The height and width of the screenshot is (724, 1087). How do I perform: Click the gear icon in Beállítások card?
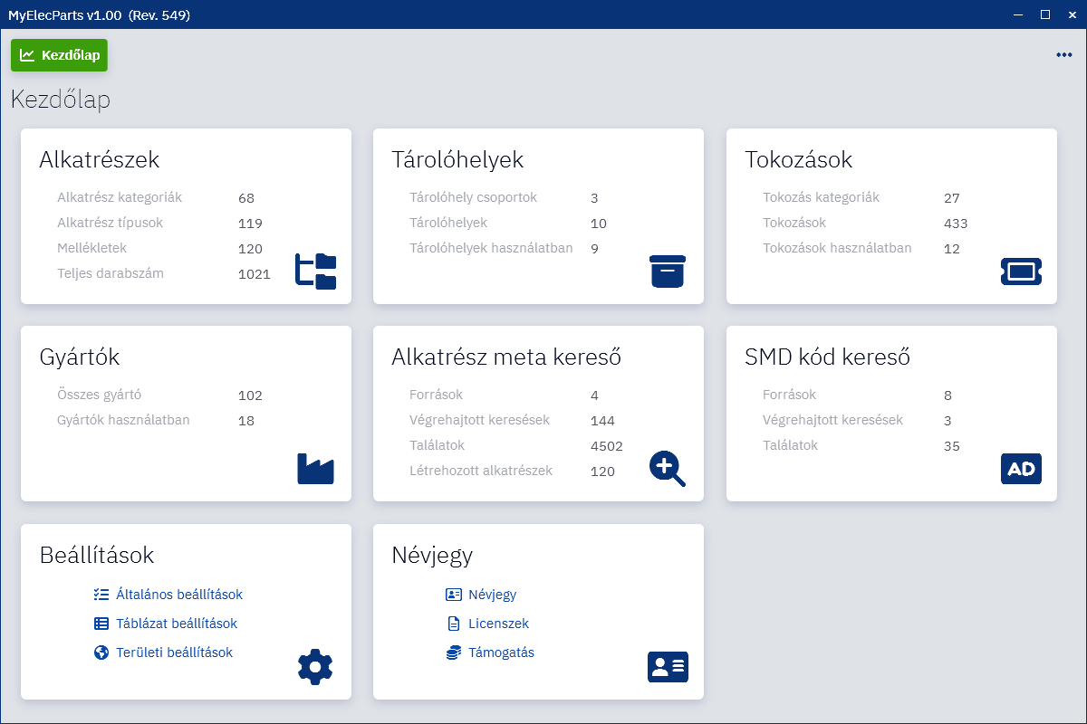(x=315, y=667)
